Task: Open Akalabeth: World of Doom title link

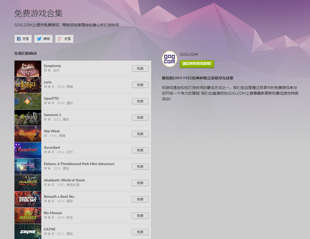Action: point(64,180)
